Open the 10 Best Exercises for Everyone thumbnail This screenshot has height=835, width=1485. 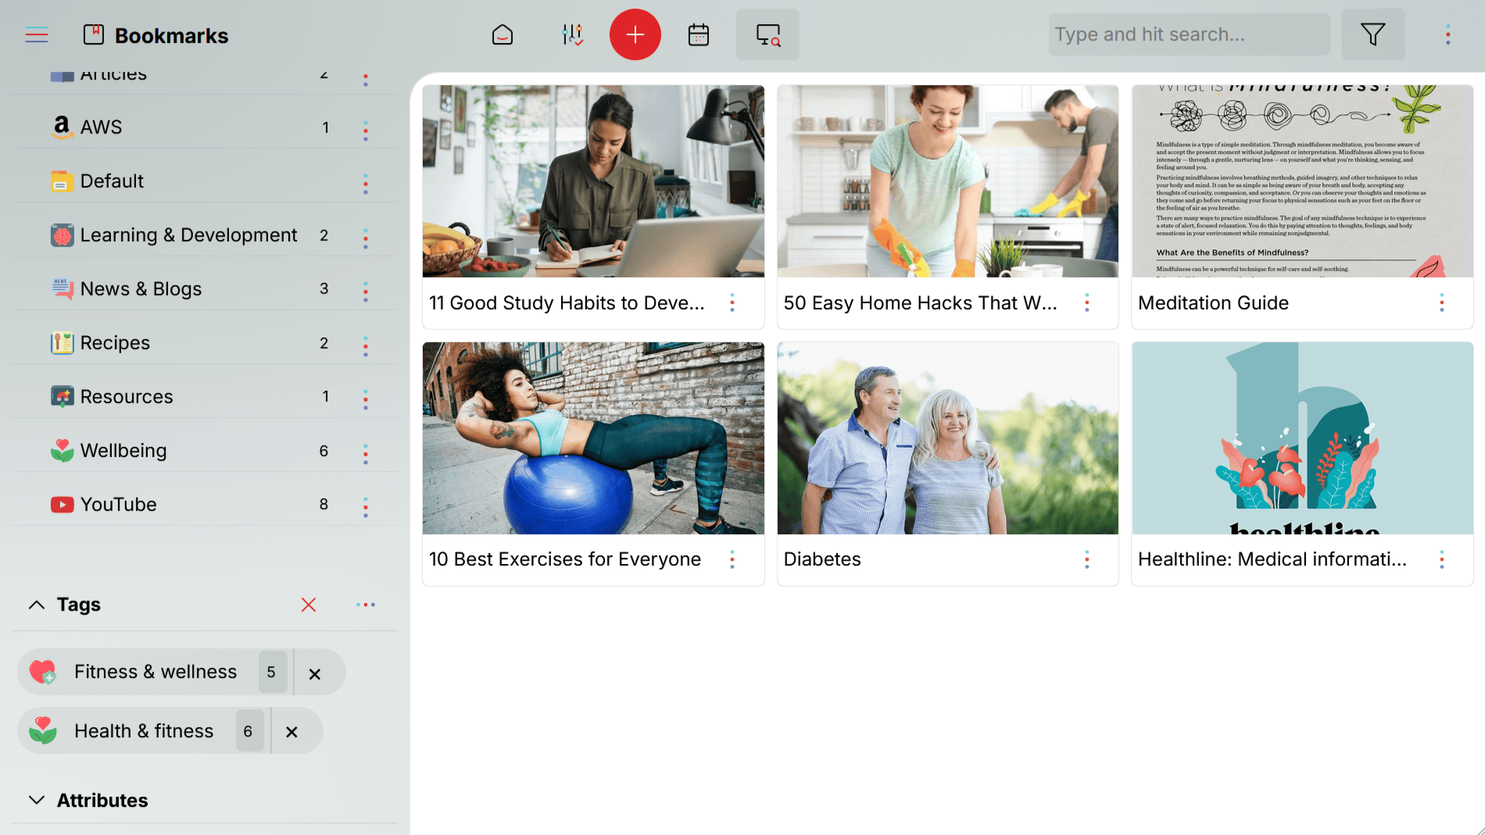pos(592,438)
